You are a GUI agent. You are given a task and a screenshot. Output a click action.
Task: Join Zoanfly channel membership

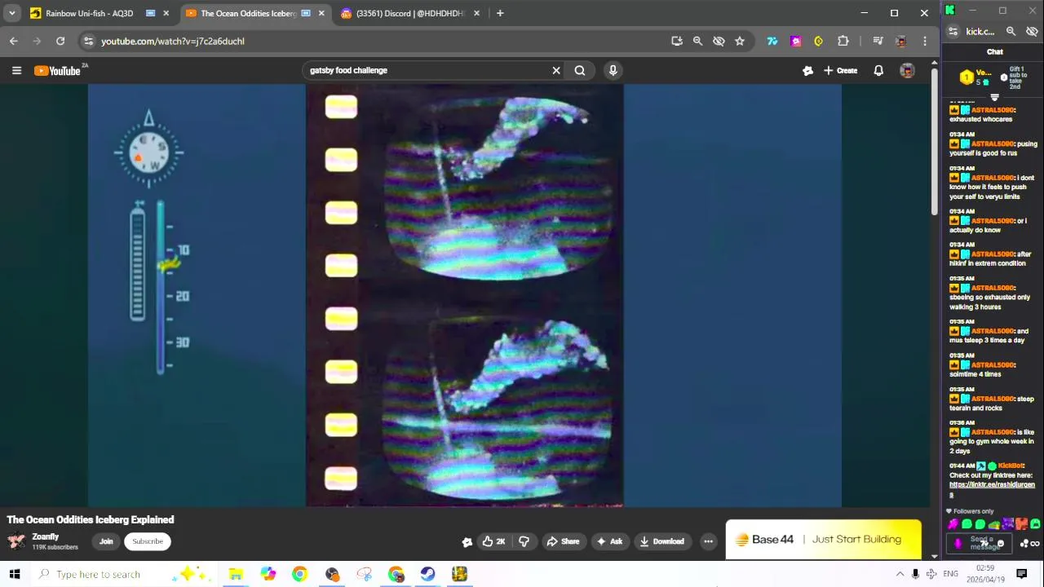[106, 541]
